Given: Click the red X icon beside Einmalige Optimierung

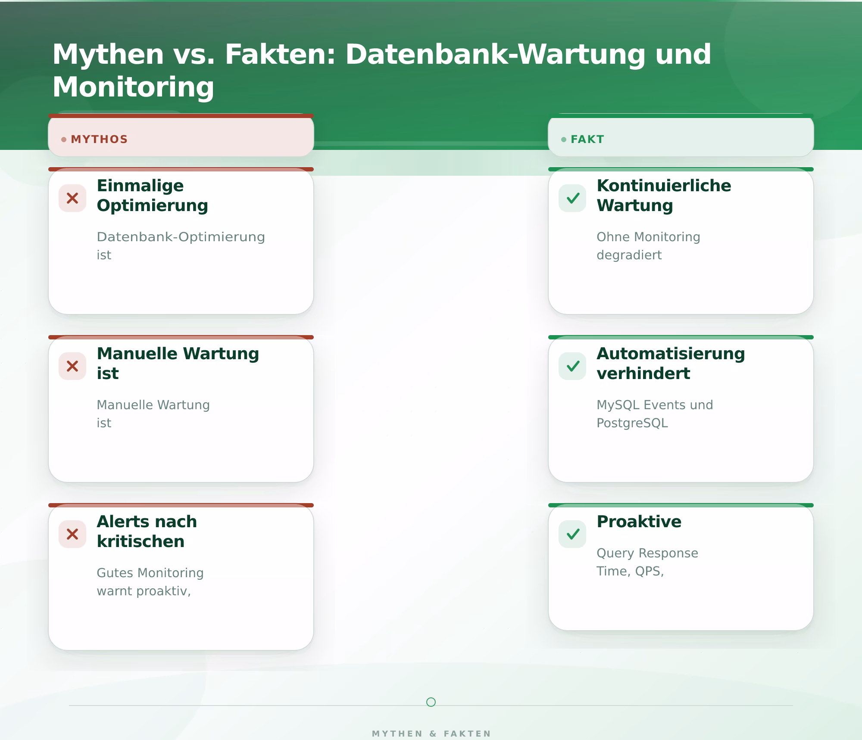Looking at the screenshot, I should (x=72, y=198).
